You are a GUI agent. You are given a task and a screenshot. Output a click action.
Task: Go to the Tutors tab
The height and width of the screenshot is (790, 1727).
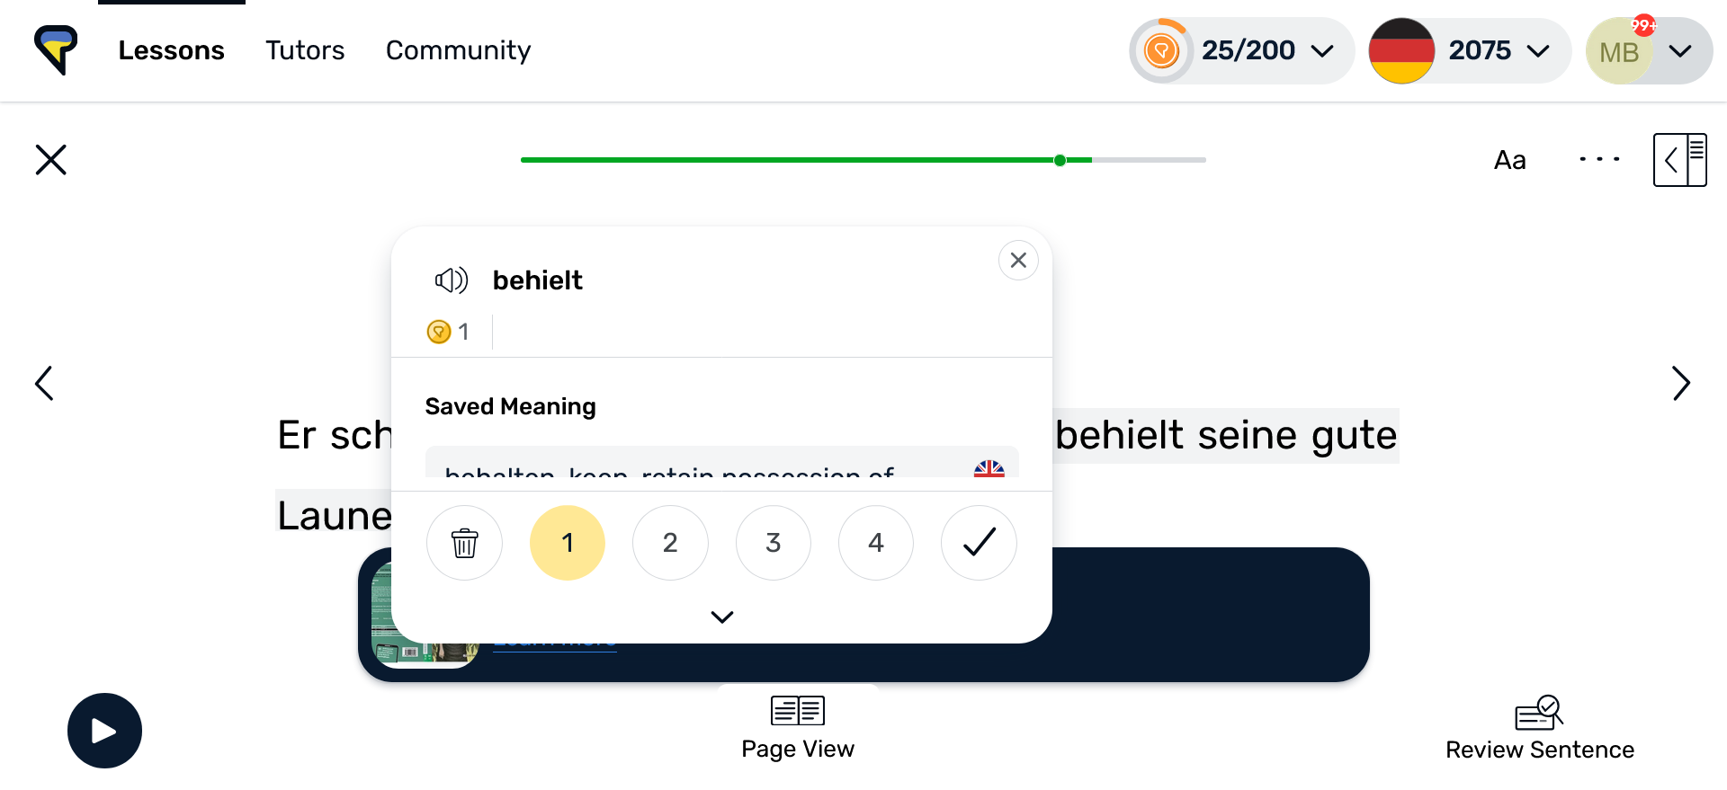click(305, 50)
